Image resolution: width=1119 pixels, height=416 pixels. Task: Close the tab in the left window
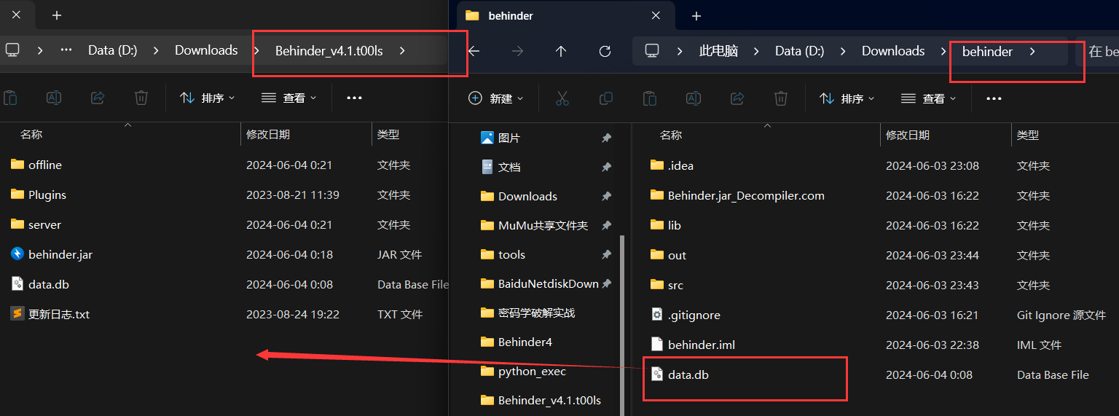[x=16, y=15]
